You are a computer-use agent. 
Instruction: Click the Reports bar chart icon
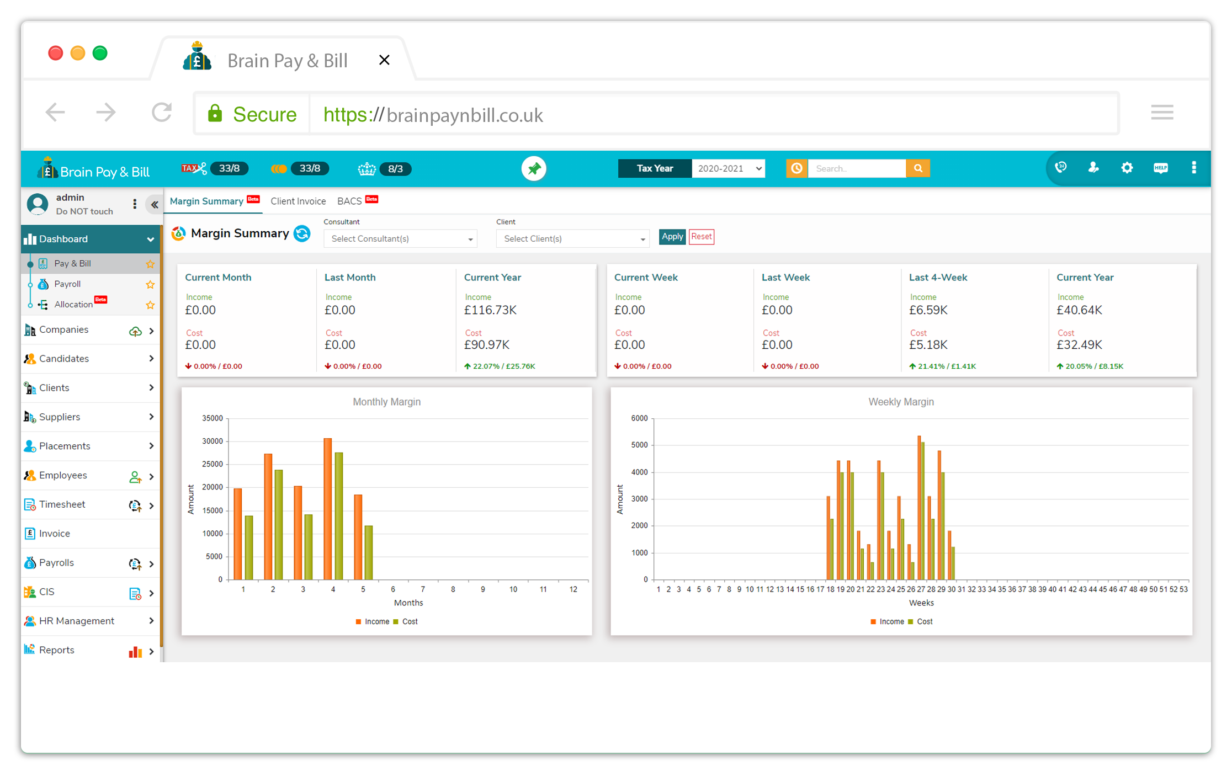pyautogui.click(x=135, y=652)
